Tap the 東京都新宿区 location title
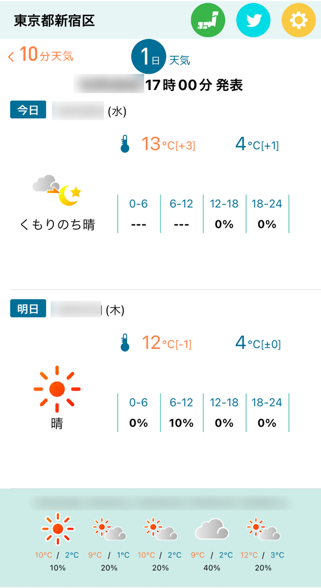 click(x=55, y=21)
